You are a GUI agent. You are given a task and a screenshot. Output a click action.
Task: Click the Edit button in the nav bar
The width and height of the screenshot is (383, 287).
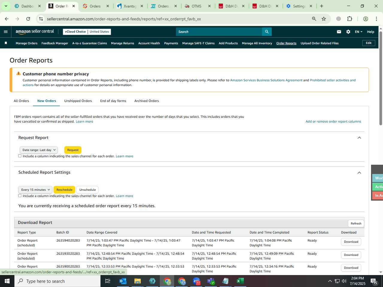click(369, 43)
